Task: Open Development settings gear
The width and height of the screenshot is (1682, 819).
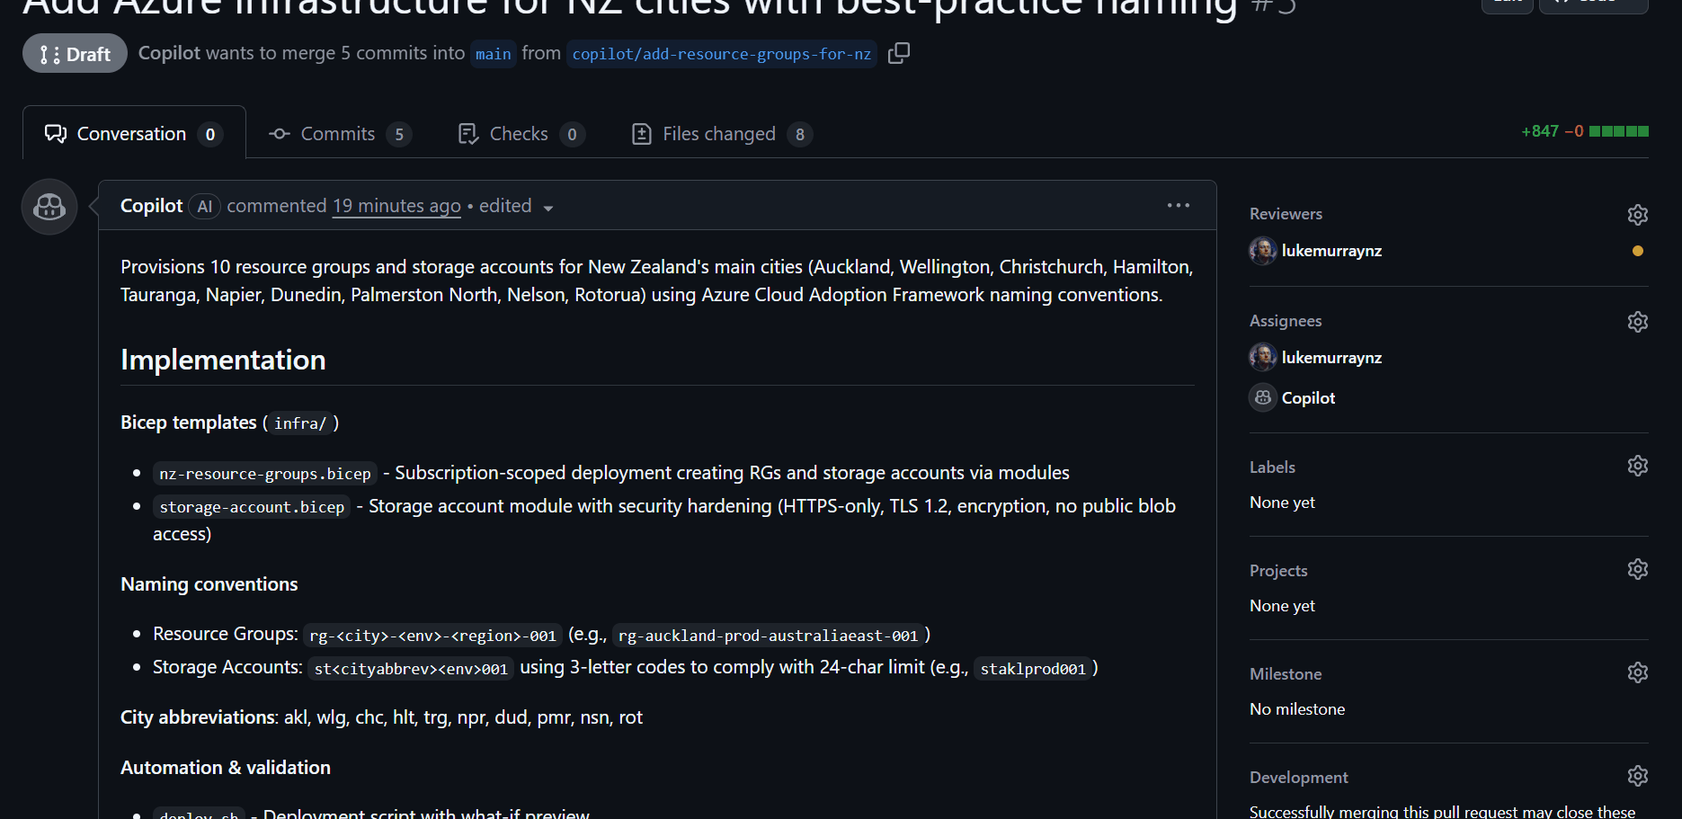Action: click(1637, 776)
